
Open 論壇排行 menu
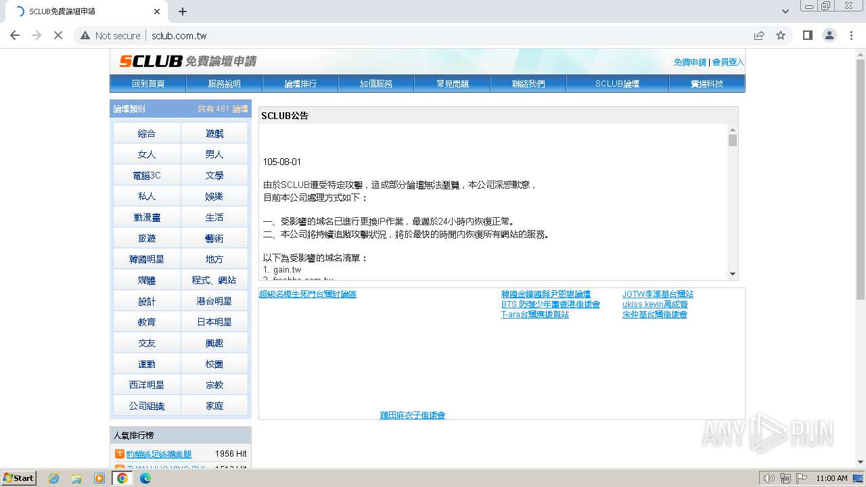pyautogui.click(x=300, y=84)
